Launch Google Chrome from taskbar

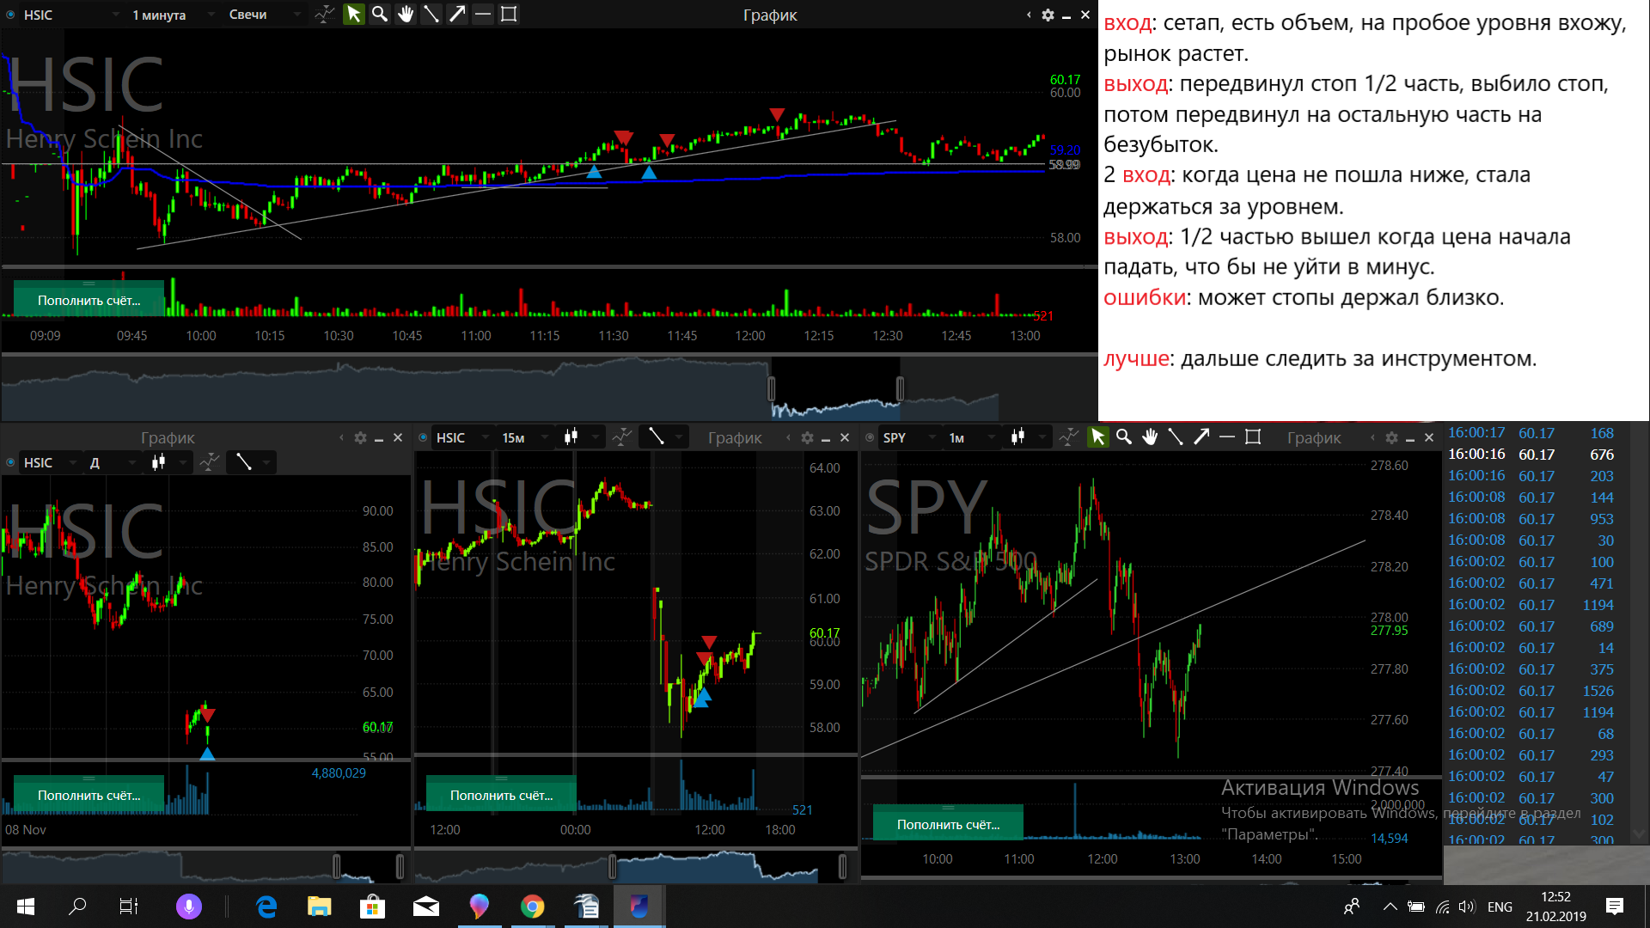pyautogui.click(x=533, y=907)
